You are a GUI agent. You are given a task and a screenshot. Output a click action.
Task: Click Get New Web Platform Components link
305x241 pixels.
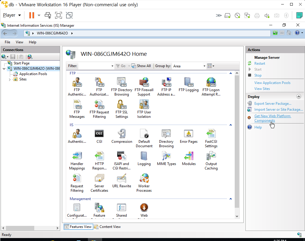(273, 118)
